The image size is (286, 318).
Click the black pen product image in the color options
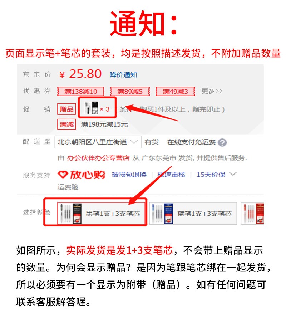click(70, 214)
